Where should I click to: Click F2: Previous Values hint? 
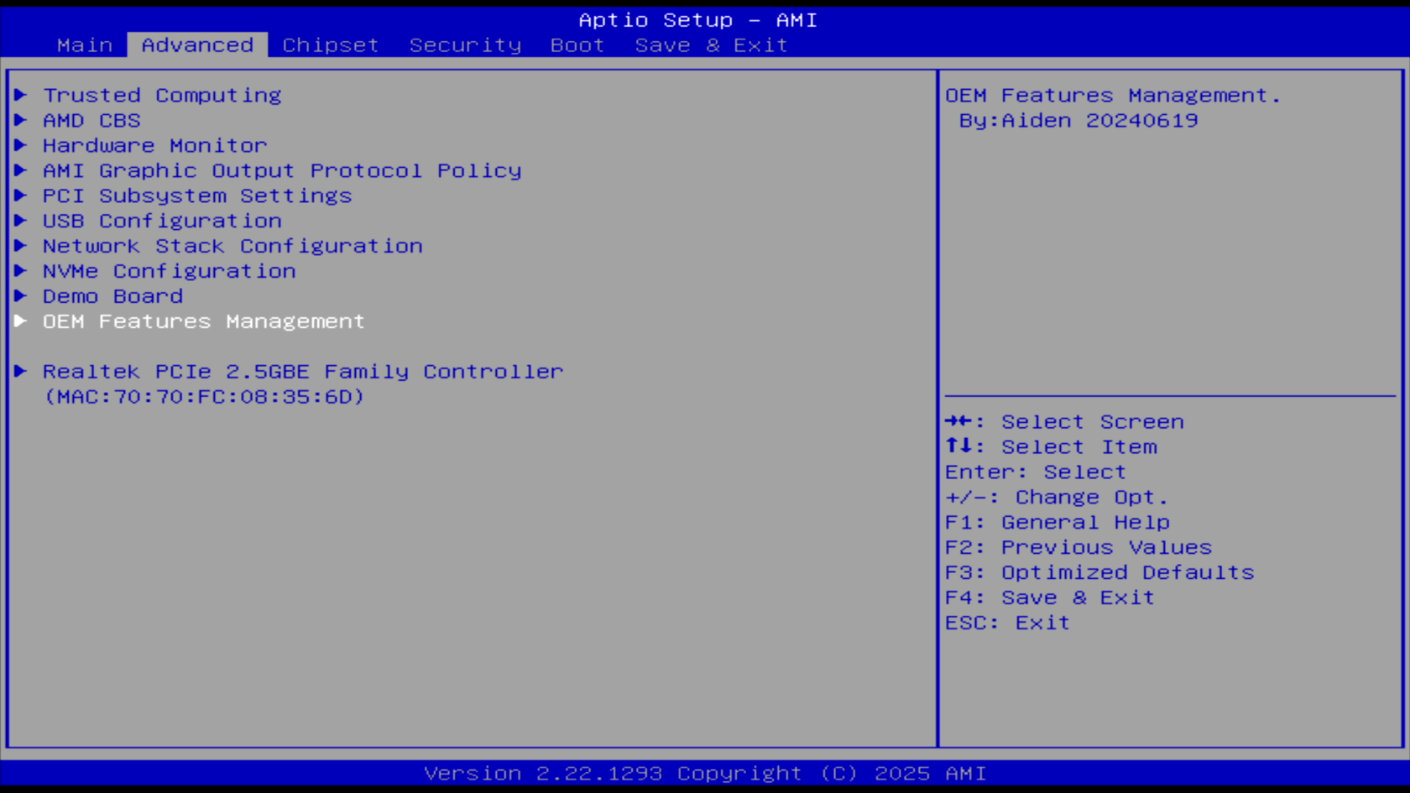tap(1078, 548)
